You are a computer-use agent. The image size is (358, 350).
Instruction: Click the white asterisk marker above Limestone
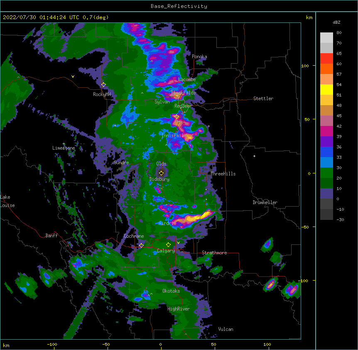64,144
